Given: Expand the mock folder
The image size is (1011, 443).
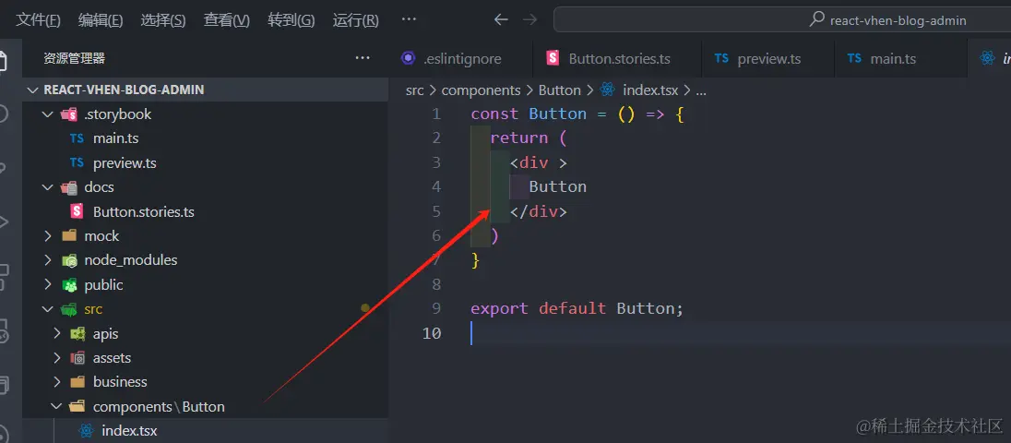Looking at the screenshot, I should tap(205, 236).
